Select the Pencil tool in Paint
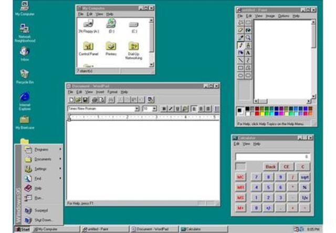Image resolution: width=336 pixels, height=233 pixels. click(x=240, y=45)
